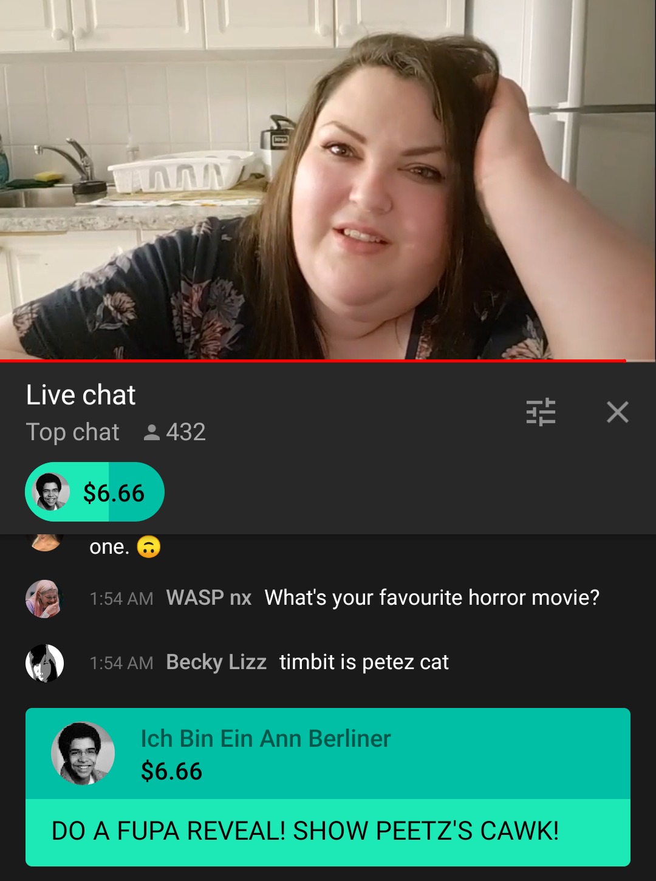The image size is (656, 881).
Task: Open Becky Lizz profile avatar
Action: coord(44,663)
